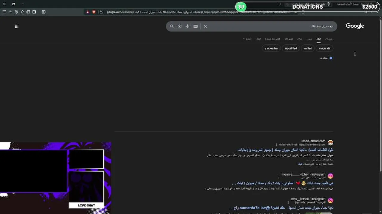Screen dimensions: 382x214
Task: Click the address bar URL google.com/search
Action: (198, 12)
